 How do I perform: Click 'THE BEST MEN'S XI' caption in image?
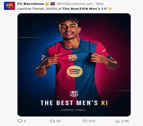tap(74, 103)
